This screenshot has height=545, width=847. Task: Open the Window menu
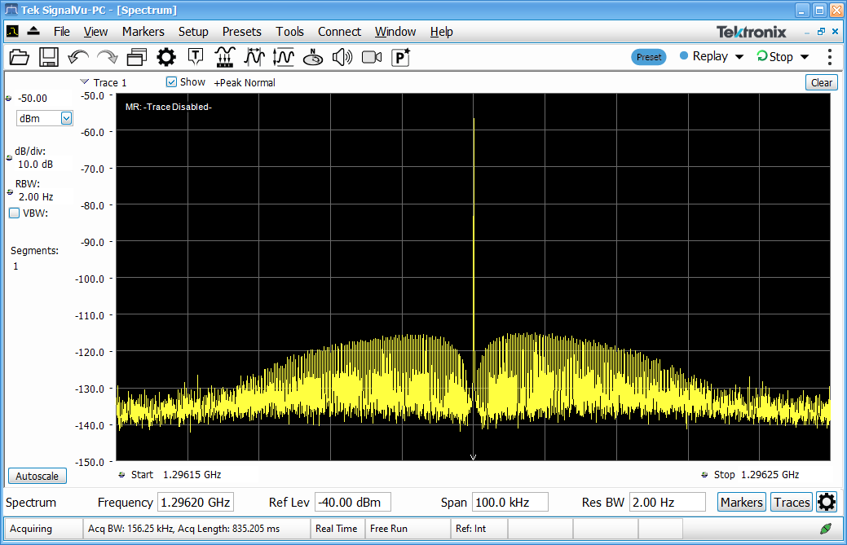point(395,31)
